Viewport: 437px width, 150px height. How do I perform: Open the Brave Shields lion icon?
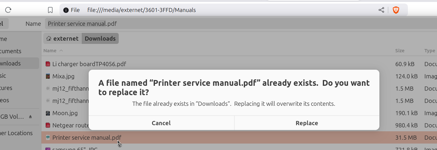point(396,10)
